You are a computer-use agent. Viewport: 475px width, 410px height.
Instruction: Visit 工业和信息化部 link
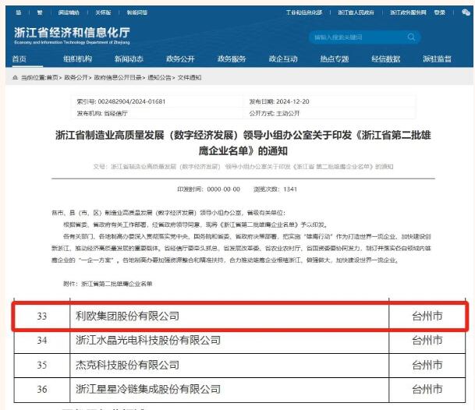[x=304, y=12]
